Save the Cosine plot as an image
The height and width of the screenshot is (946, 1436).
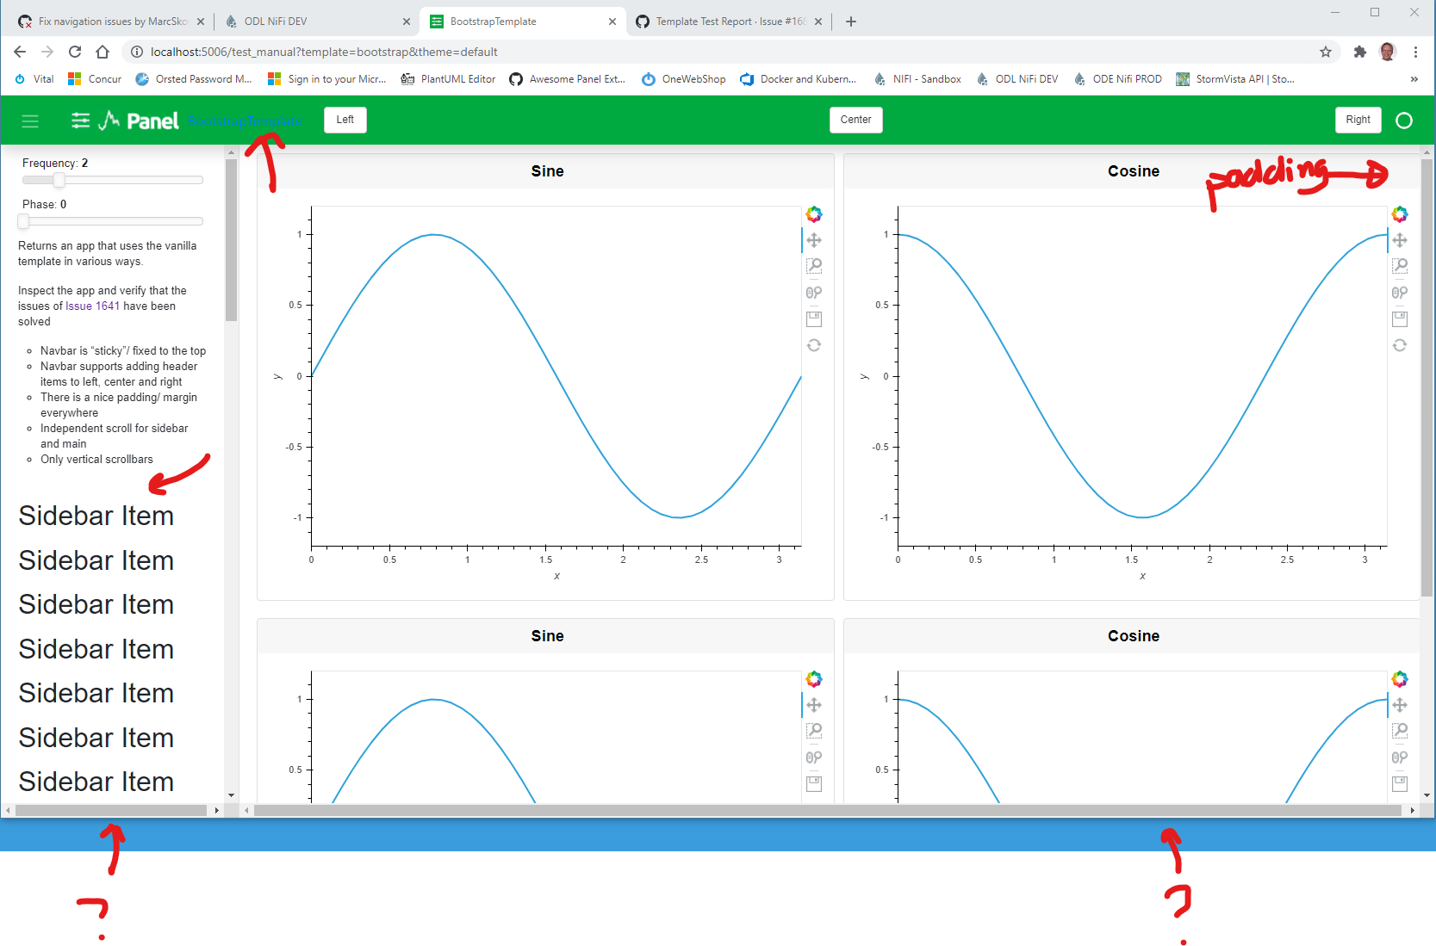pyautogui.click(x=1400, y=318)
